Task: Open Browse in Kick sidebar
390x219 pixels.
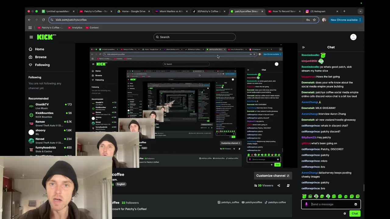Action: point(37,57)
